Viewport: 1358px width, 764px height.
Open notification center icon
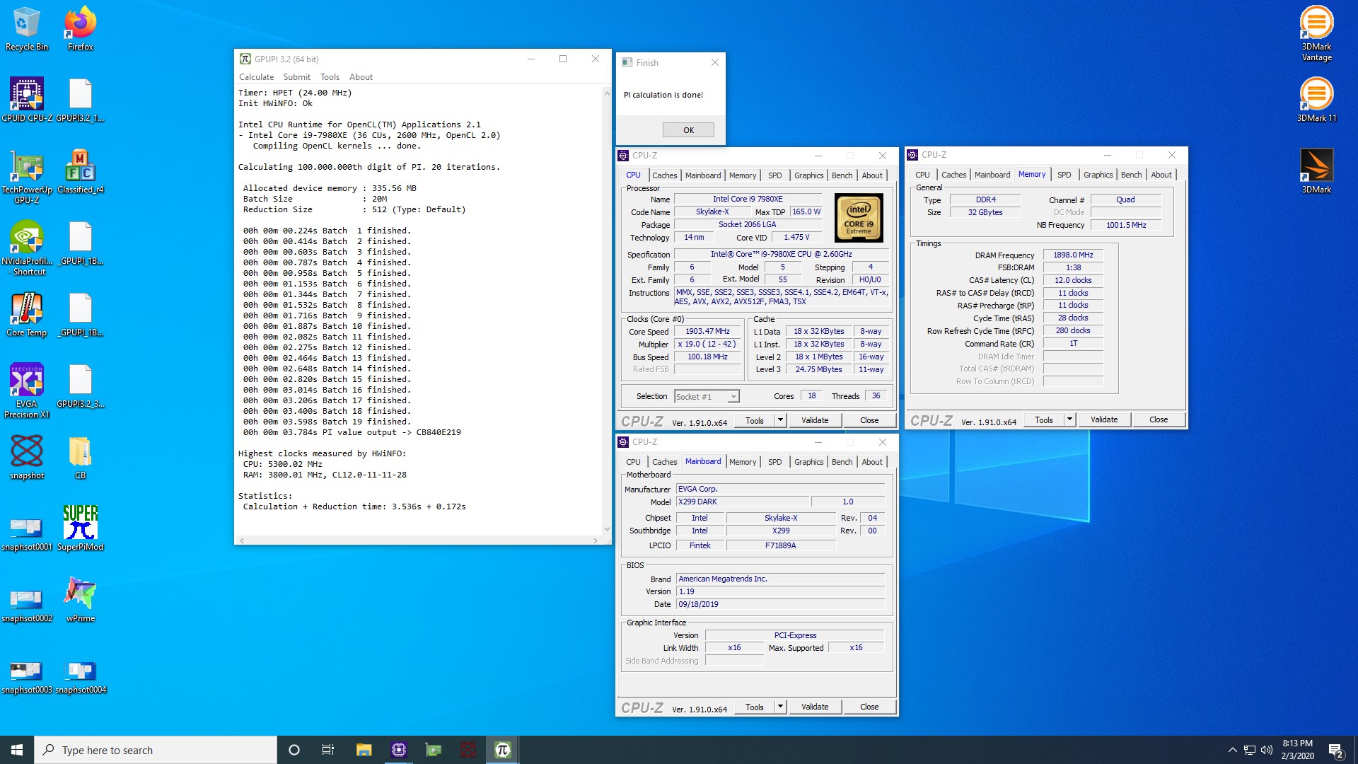1336,750
